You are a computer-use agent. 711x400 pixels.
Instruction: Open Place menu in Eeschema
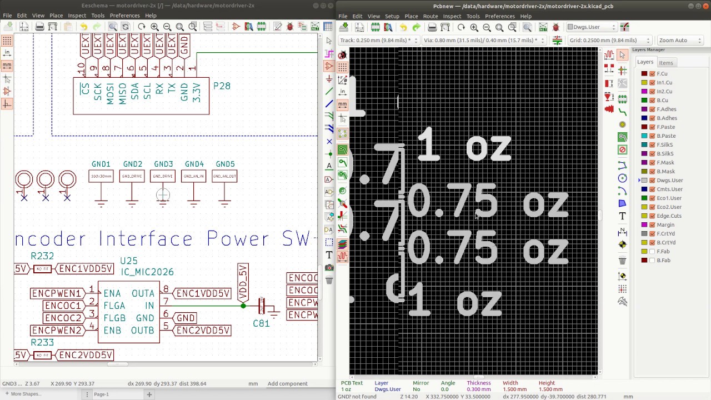point(56,16)
